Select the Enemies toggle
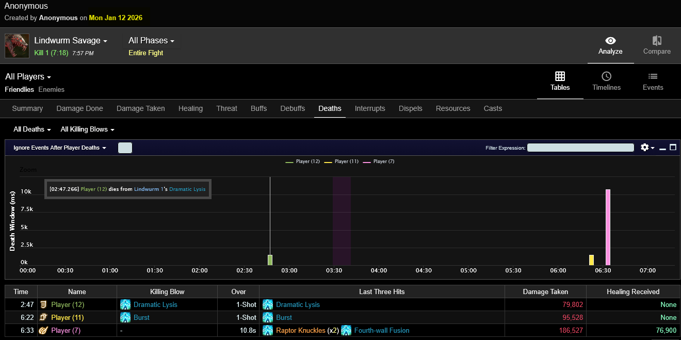This screenshot has width=681, height=340. (x=52, y=90)
